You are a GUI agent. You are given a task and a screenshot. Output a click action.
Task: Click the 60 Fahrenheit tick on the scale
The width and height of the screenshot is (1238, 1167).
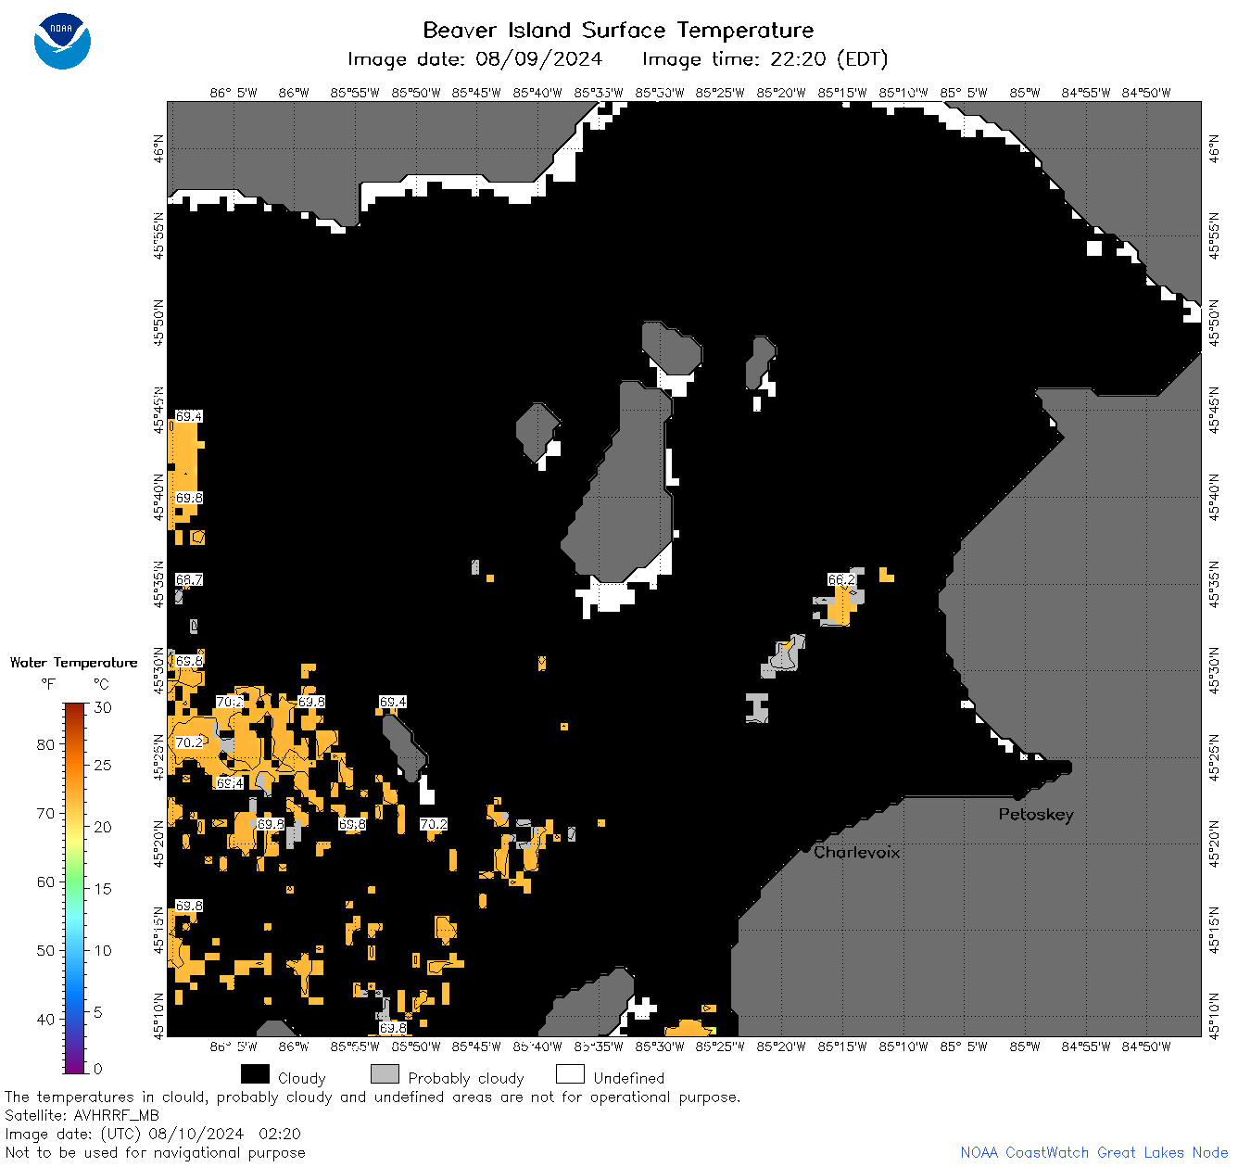tap(45, 882)
